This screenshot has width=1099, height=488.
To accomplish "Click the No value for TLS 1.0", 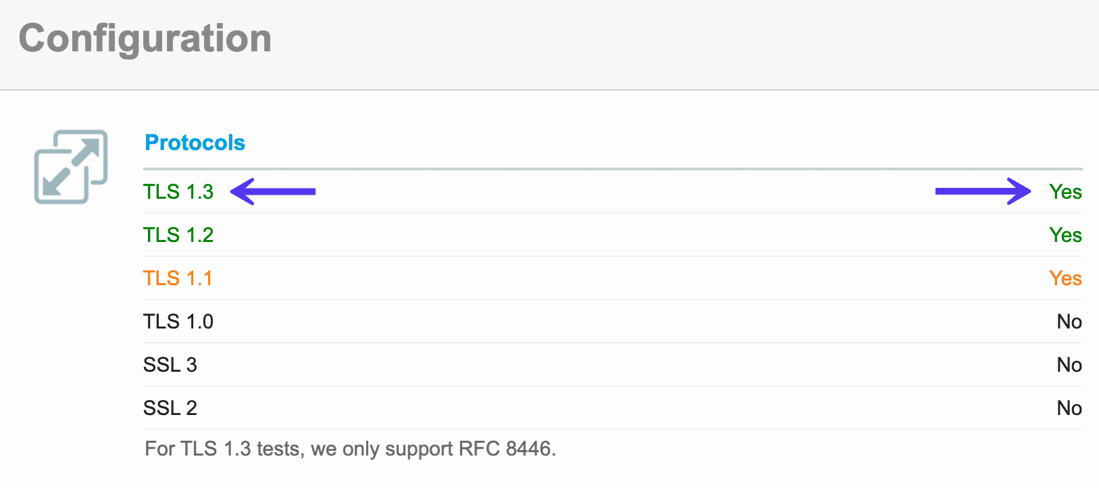I will point(1069,322).
